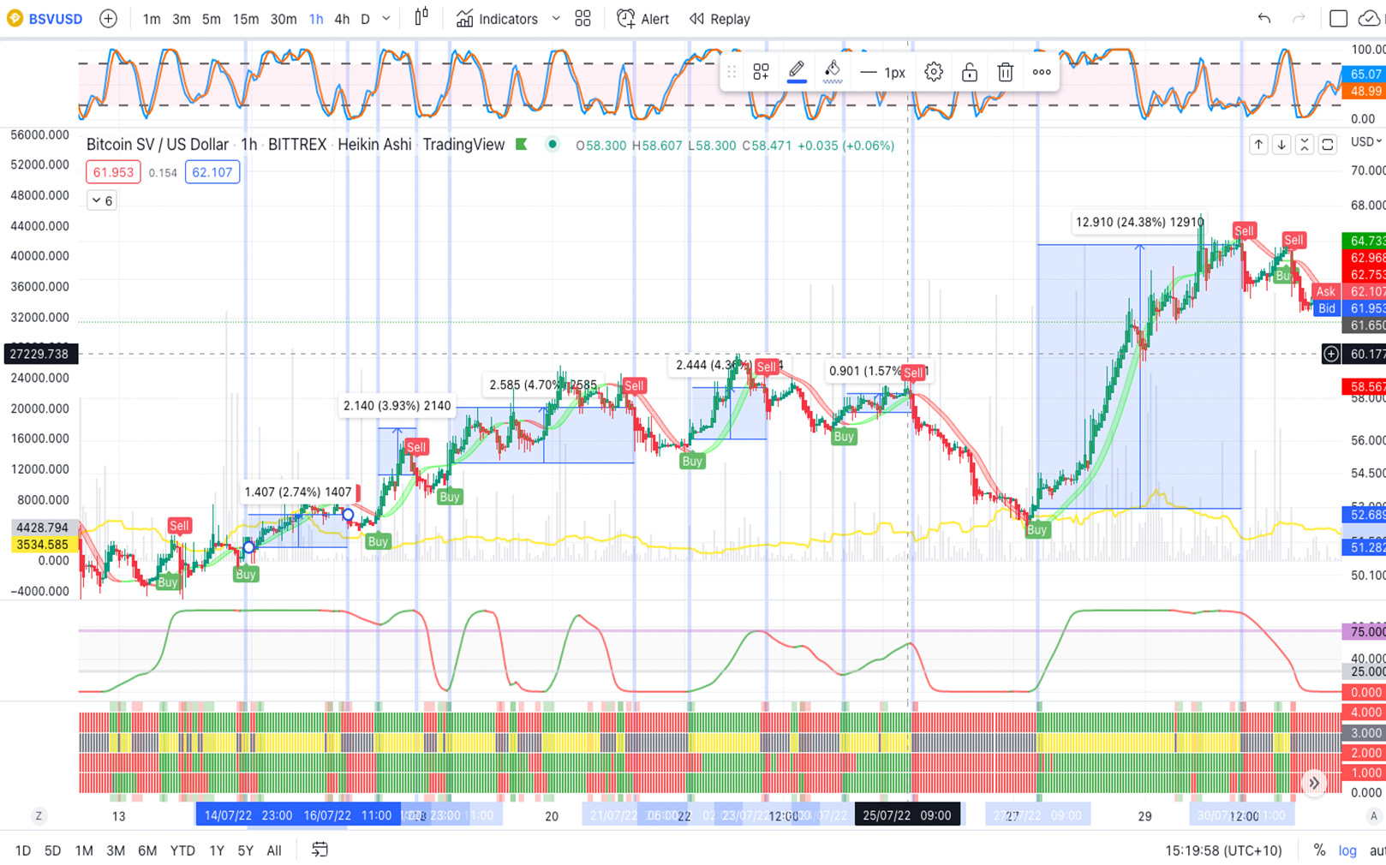Screen dimensions: 1386x865
Task: Set date range to 1M
Action: tap(84, 850)
